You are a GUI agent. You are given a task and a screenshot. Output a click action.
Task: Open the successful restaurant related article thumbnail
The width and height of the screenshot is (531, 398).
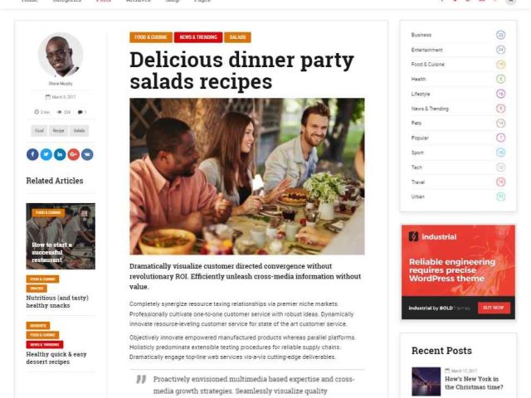[x=61, y=236]
